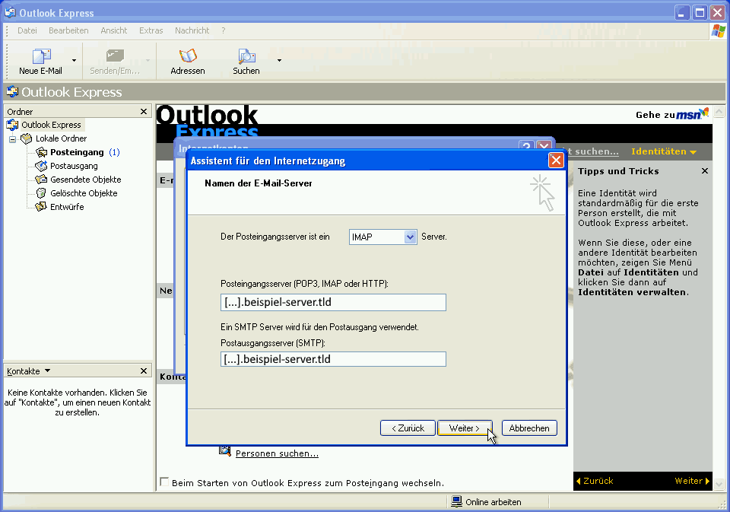Select the Posteingang folder icon
Viewport: 730px width, 512px height.
(41, 151)
